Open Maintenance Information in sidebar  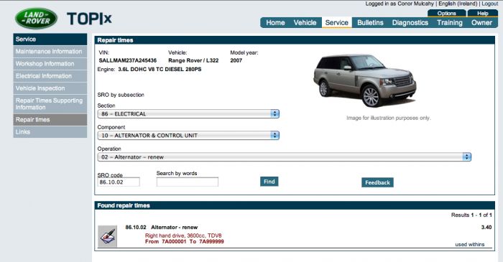[50, 52]
